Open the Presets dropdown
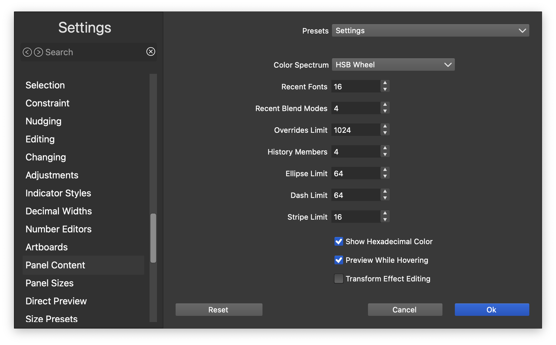 click(430, 30)
